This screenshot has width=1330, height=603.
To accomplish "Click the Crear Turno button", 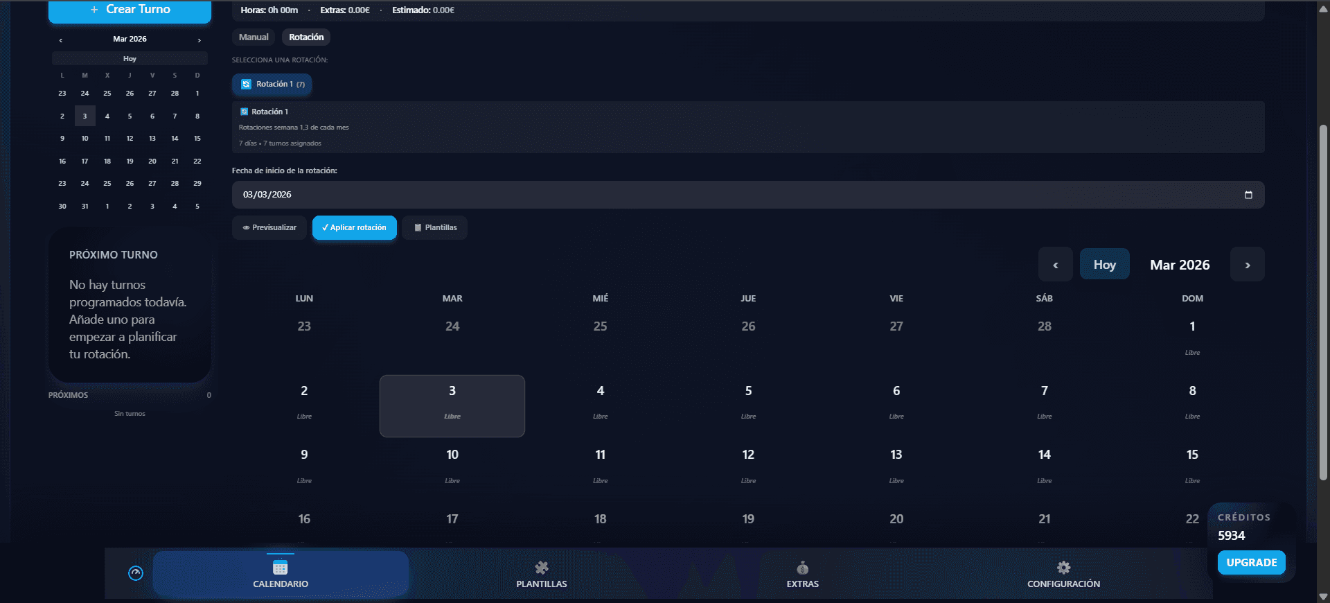I will tap(130, 10).
